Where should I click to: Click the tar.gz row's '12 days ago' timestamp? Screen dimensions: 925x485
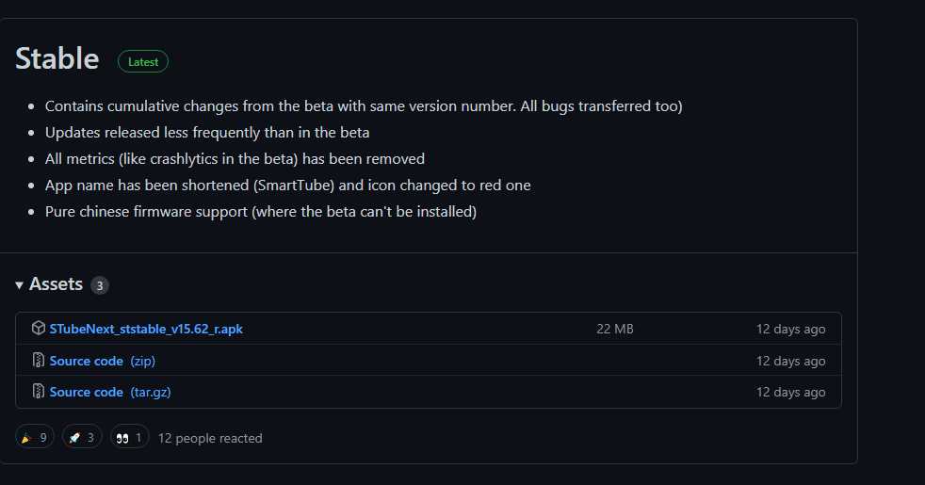790,392
